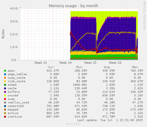Click the 'Avg:' column header
Viewport: 147px width, 127px height.
pos(108,67)
